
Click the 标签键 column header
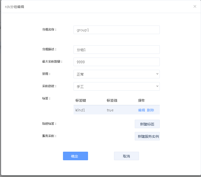tap(81, 100)
